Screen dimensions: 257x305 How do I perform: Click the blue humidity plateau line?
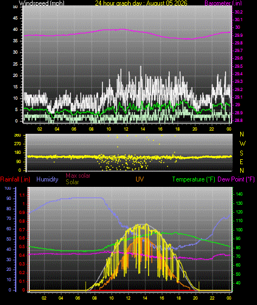click(87, 198)
